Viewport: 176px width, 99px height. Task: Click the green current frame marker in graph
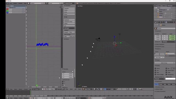(x=37, y=86)
